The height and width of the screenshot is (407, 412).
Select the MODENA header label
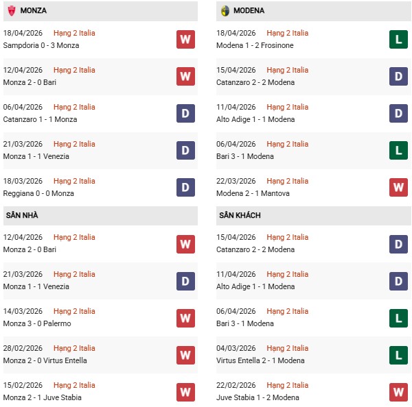(249, 11)
